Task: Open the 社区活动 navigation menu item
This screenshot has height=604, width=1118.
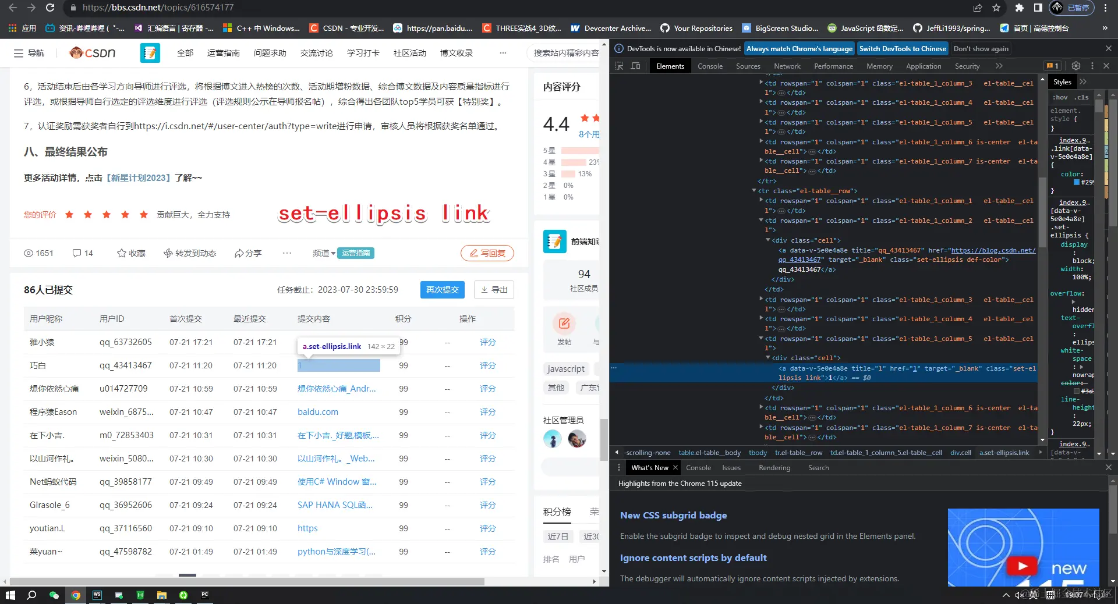Action: (x=409, y=52)
